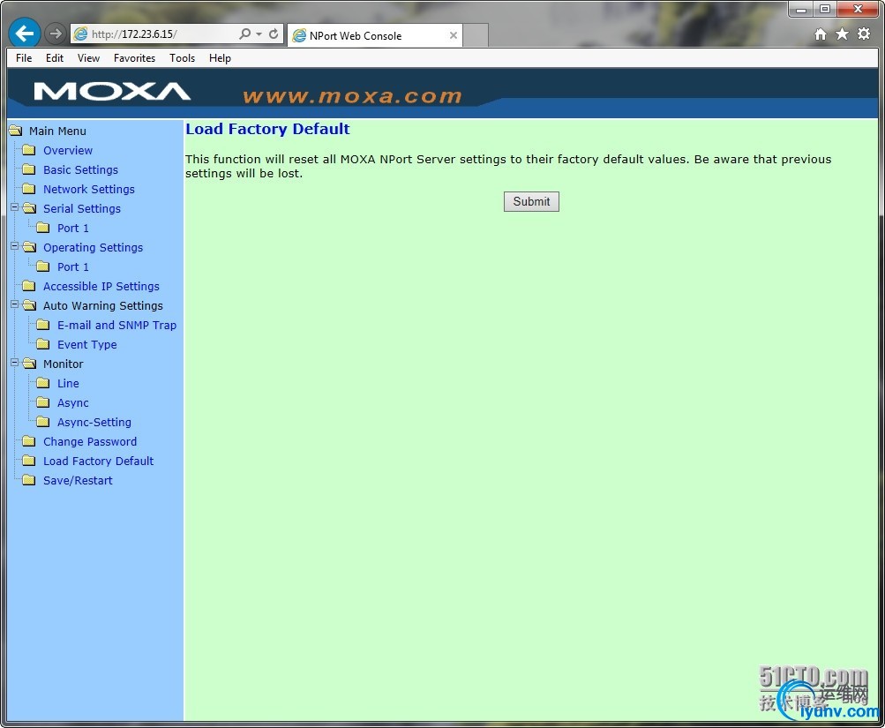Open Save/Restart link
Screen dimensions: 885x728
(x=78, y=481)
